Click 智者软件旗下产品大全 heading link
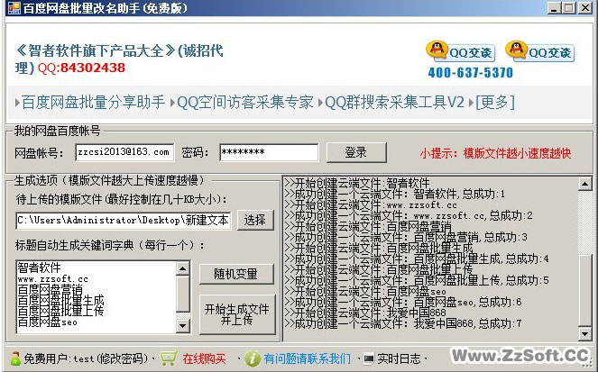Viewport: 598px width, 372px height. coord(96,50)
